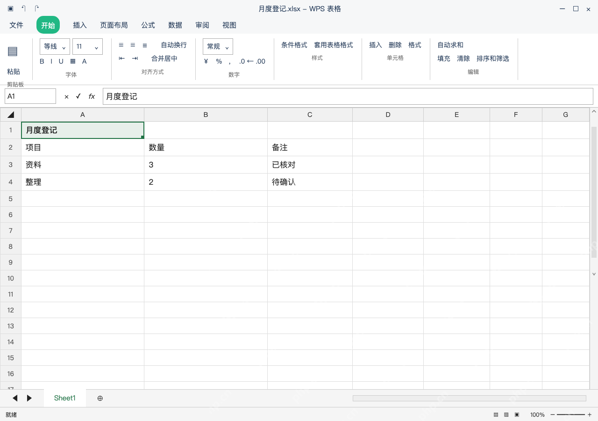Open the 等线 font name dropdown
The image size is (598, 421).
[55, 47]
